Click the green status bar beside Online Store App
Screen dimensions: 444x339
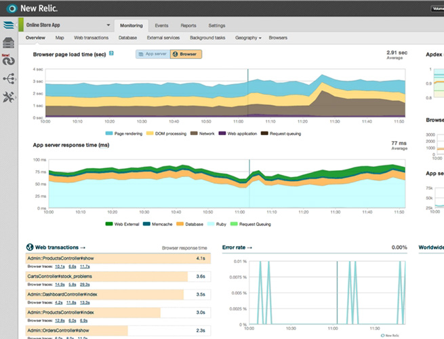pos(20,24)
